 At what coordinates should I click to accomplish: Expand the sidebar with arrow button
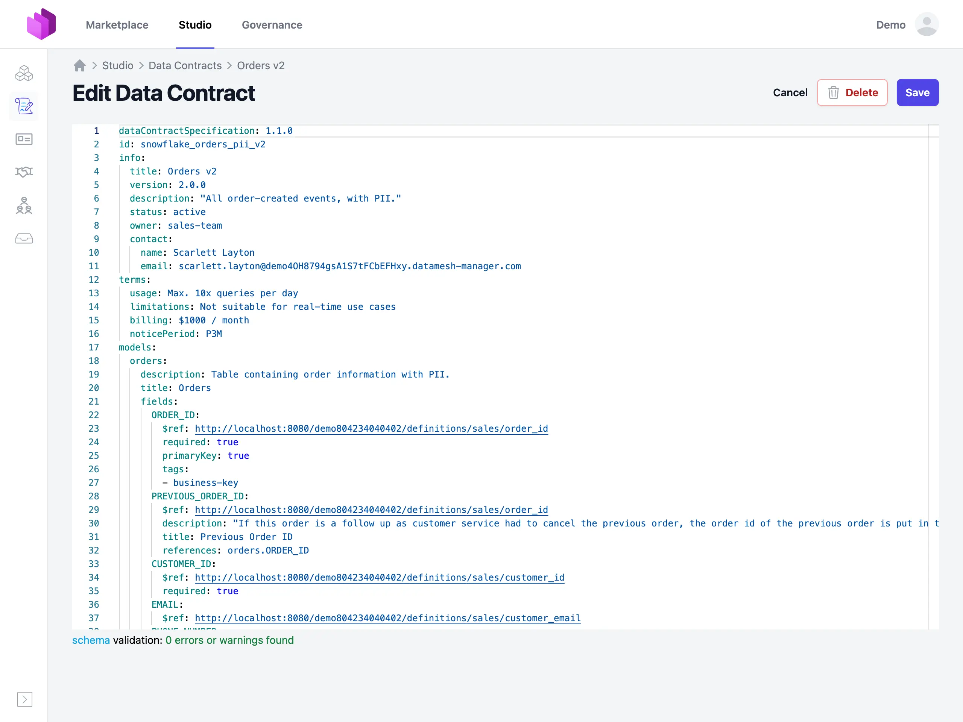click(x=25, y=699)
